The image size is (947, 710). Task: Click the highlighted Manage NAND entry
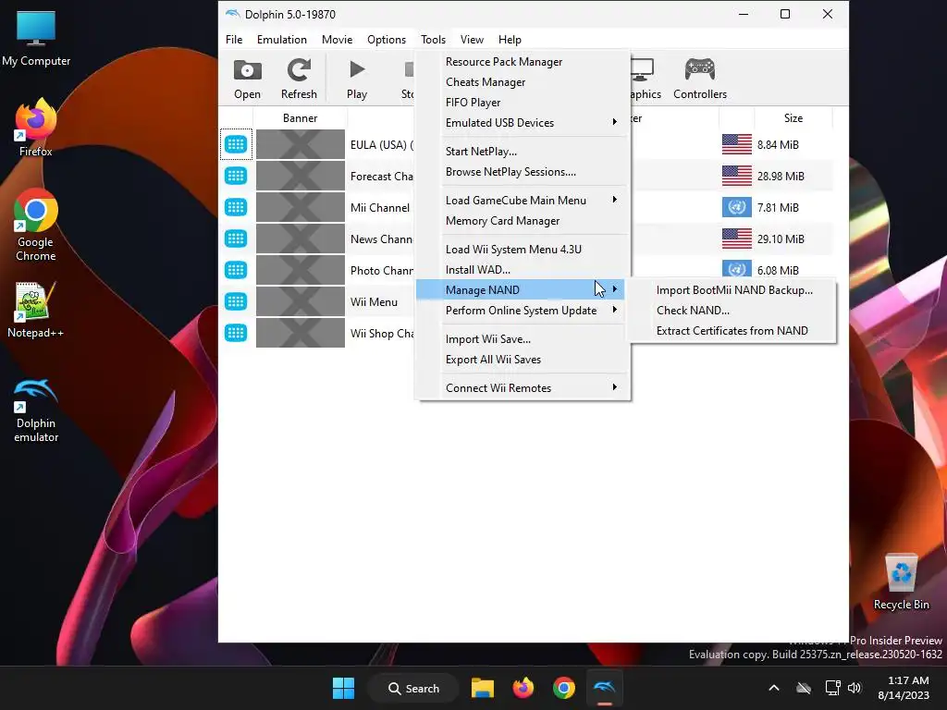click(523, 289)
